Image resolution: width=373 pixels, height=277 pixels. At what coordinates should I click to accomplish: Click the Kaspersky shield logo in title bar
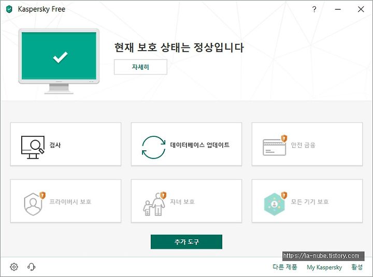[x=9, y=9]
